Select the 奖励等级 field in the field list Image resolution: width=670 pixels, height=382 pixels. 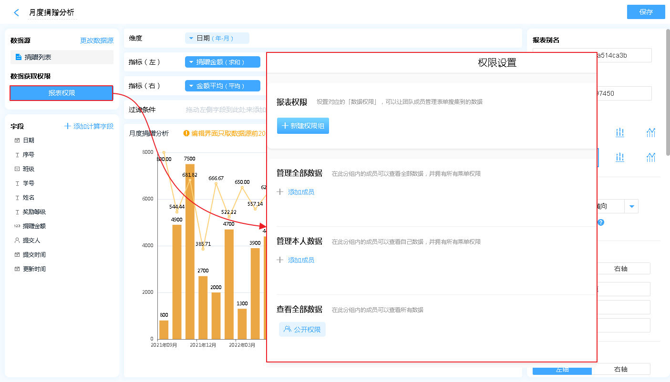click(34, 212)
